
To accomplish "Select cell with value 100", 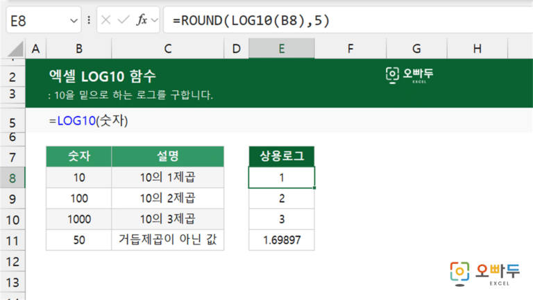I will [x=79, y=199].
